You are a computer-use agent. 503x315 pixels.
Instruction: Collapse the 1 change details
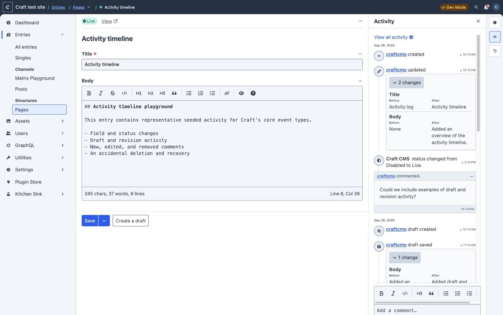click(405, 258)
